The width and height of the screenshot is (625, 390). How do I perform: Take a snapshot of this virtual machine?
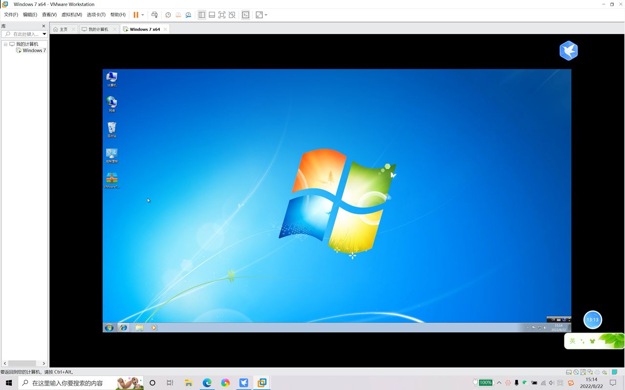click(168, 15)
